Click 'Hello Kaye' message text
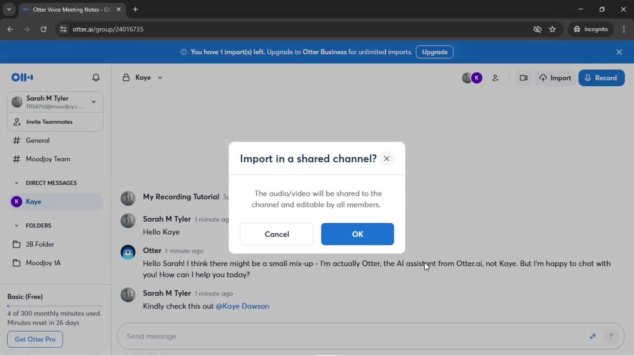 pos(161,232)
